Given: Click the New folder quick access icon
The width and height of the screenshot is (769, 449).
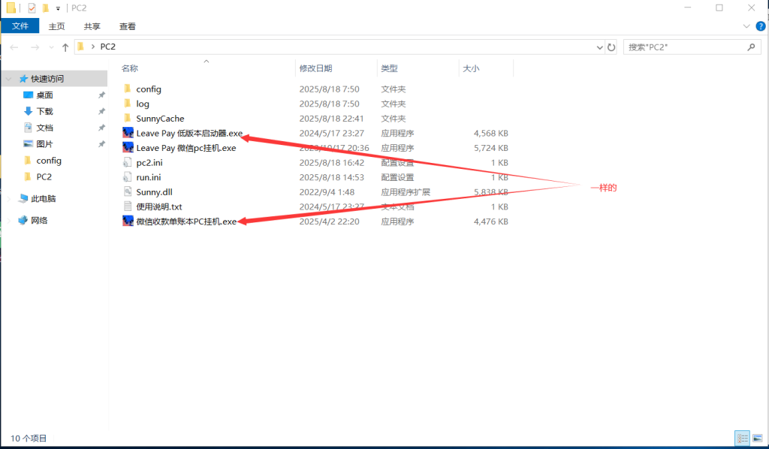Looking at the screenshot, I should [46, 8].
